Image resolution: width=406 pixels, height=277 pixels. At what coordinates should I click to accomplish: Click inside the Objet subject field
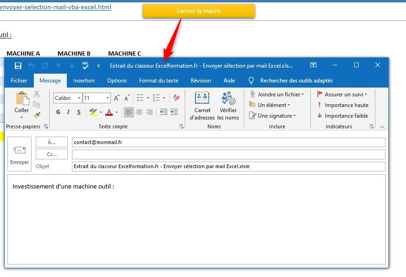(186, 166)
